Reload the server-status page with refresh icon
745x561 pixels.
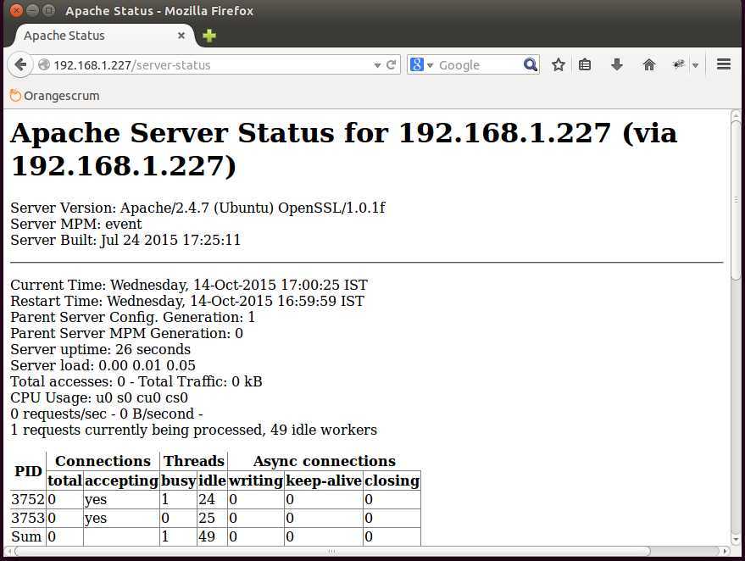(389, 64)
